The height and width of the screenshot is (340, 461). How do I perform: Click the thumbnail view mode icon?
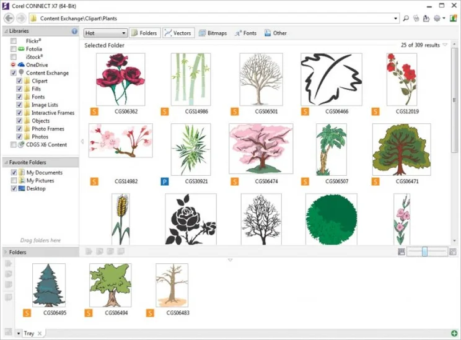tap(402, 251)
